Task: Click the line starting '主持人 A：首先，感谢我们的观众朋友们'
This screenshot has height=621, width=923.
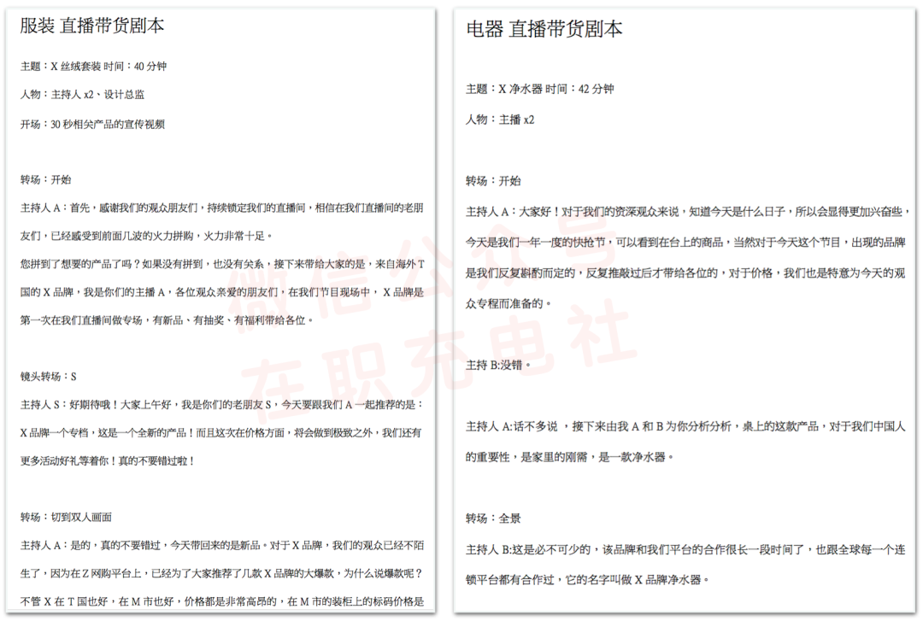Action: click(222, 208)
